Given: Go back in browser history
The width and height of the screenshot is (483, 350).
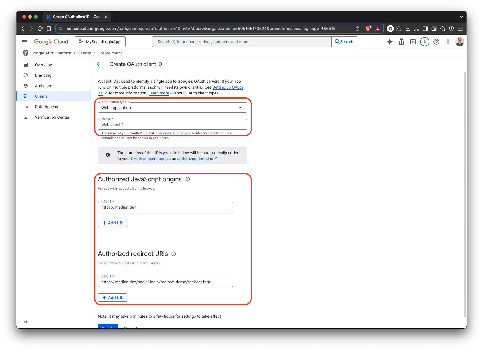Looking at the screenshot, I should [23, 29].
